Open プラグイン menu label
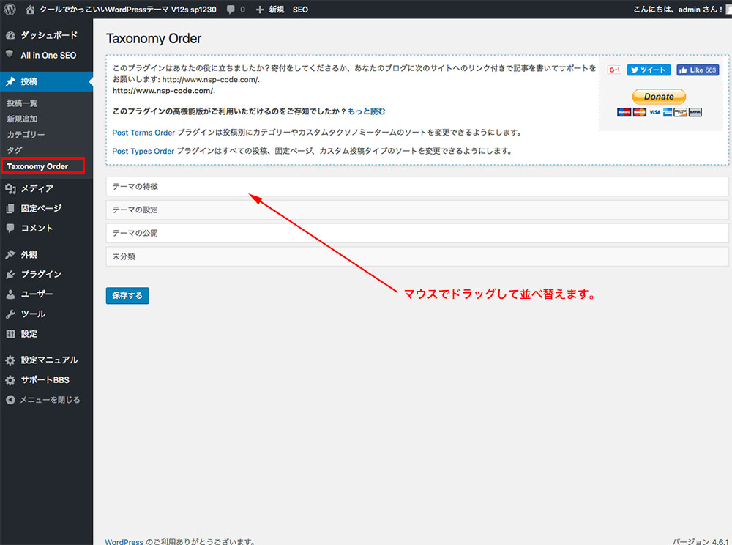The width and height of the screenshot is (732, 545). [41, 274]
